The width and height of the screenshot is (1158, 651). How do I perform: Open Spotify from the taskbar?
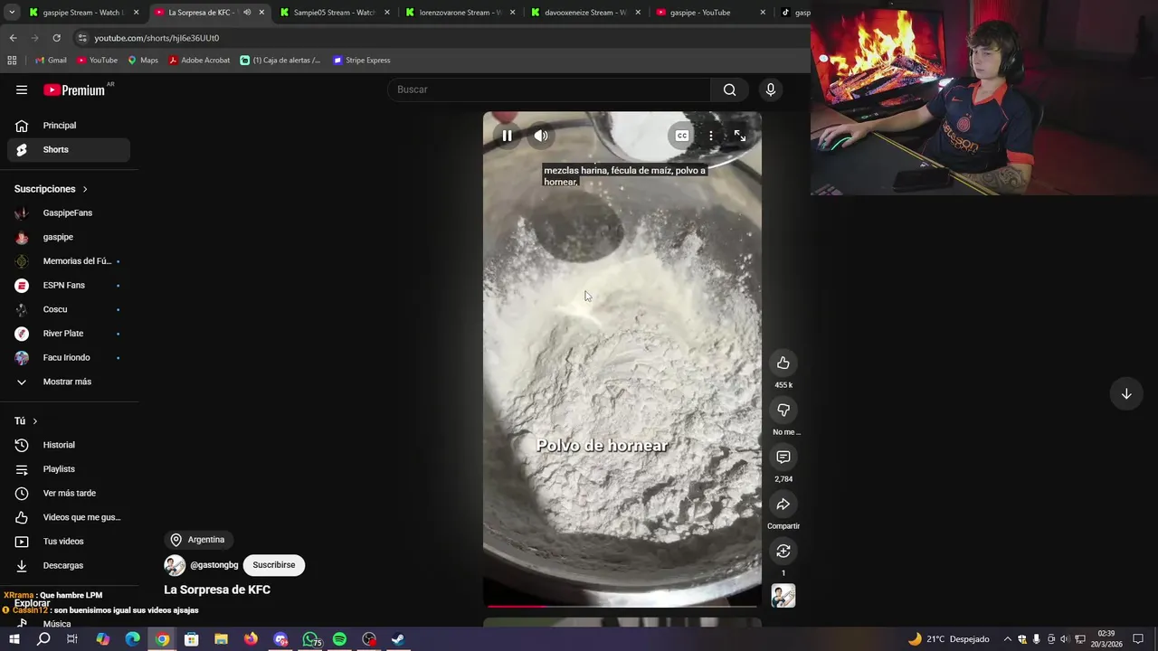[x=339, y=639]
